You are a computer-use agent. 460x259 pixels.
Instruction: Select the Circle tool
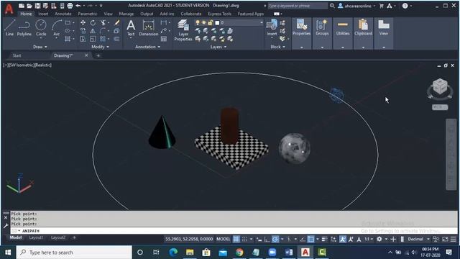tap(41, 28)
